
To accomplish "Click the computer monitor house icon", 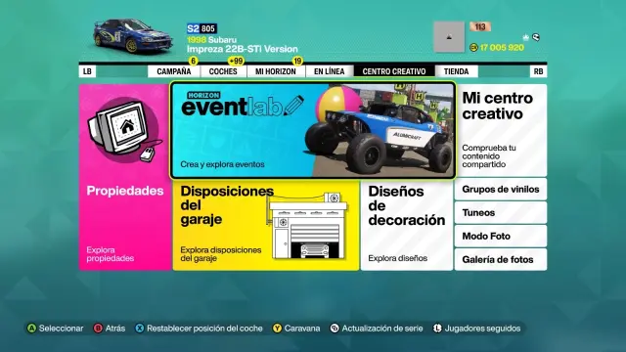I will tap(124, 130).
